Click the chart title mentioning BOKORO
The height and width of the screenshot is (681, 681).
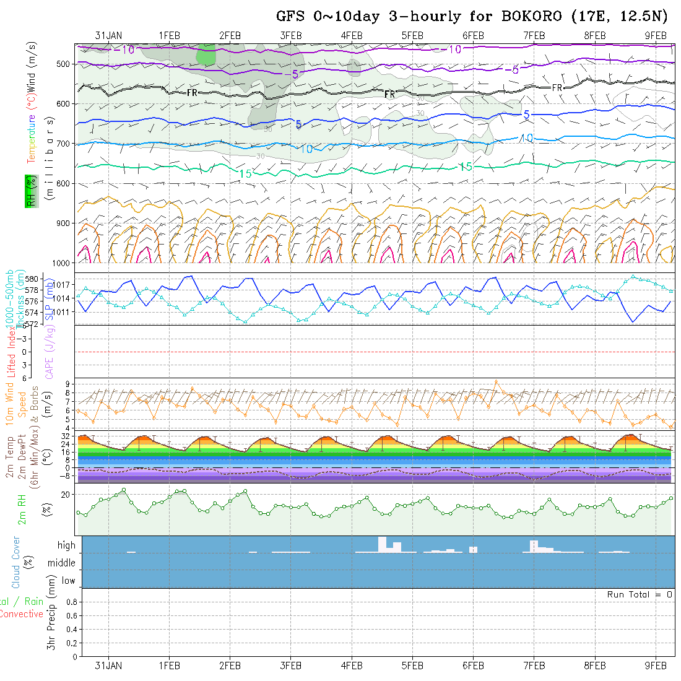pyautogui.click(x=472, y=17)
